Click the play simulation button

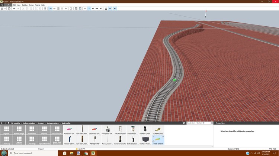pyautogui.click(x=89, y=9)
